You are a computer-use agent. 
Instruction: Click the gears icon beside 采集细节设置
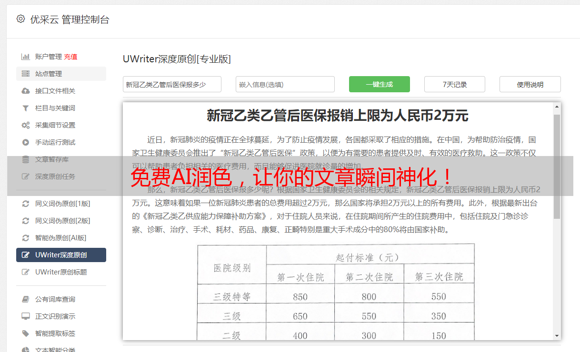click(x=26, y=125)
